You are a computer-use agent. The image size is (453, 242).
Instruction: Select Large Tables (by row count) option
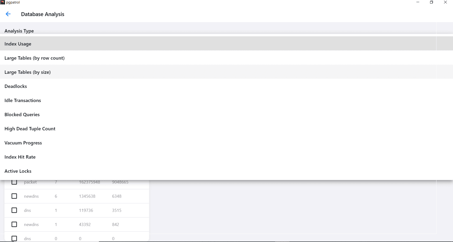35,58
